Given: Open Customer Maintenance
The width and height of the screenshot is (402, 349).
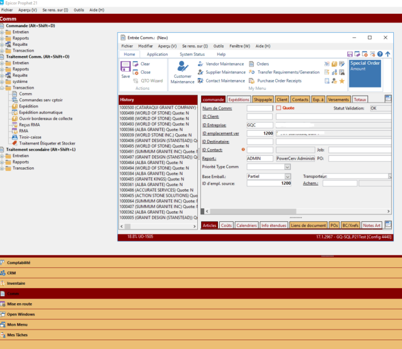Looking at the screenshot, I should click(183, 72).
